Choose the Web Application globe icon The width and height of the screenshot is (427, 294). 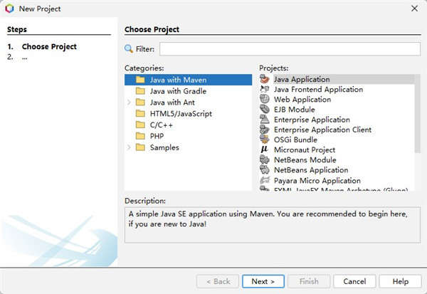coord(265,100)
